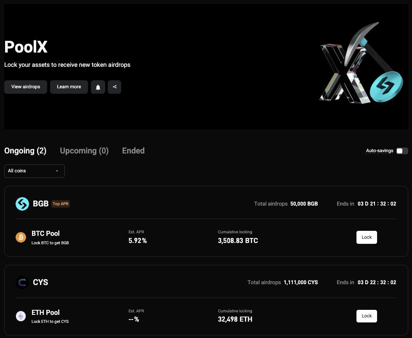412x338 pixels.
Task: Click the 'Lock ETH to get CYS' text
Action: click(x=50, y=322)
